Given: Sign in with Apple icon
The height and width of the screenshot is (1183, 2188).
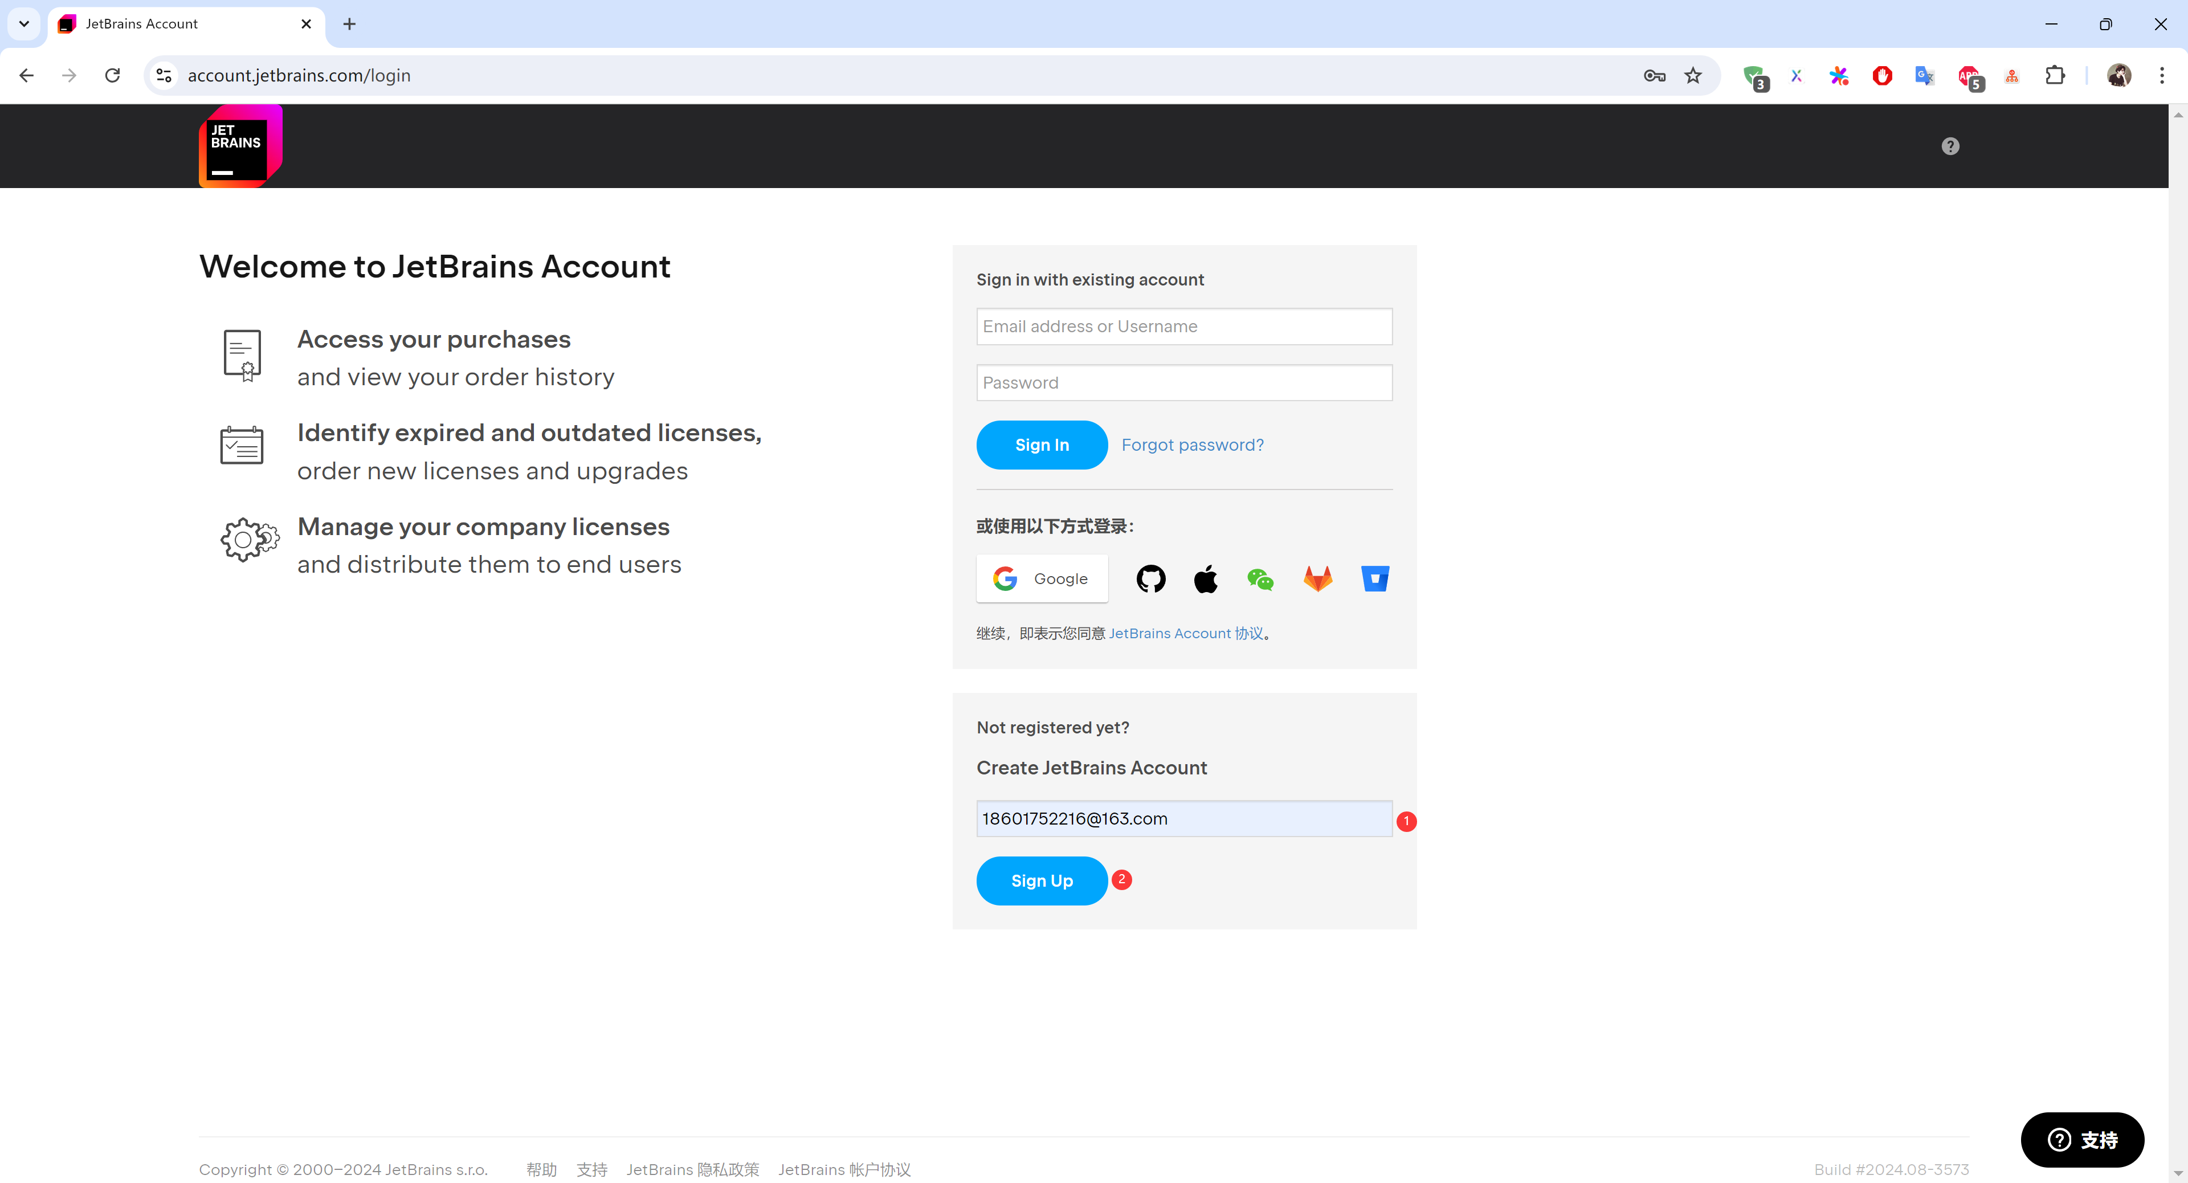Looking at the screenshot, I should (1205, 579).
